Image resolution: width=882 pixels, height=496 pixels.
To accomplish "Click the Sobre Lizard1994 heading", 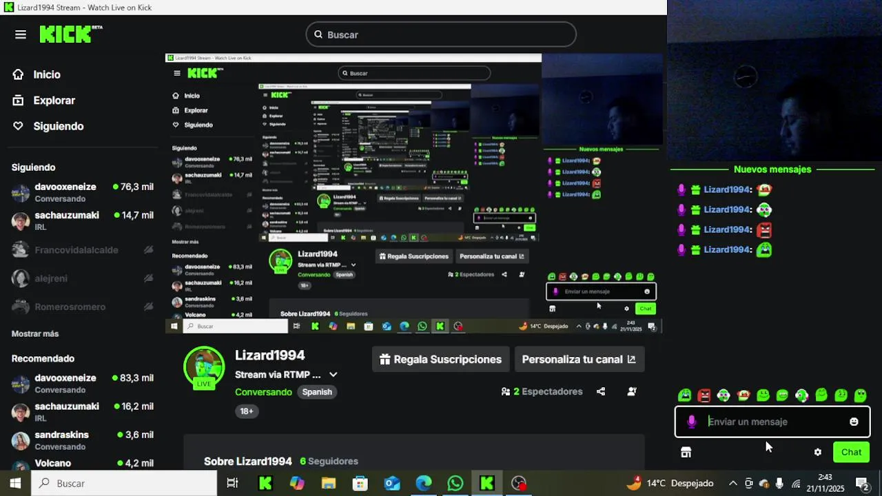I will 248,461.
